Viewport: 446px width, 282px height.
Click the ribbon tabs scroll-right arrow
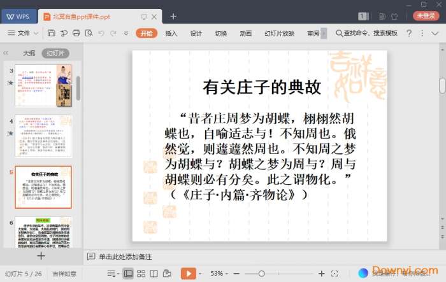(x=324, y=33)
